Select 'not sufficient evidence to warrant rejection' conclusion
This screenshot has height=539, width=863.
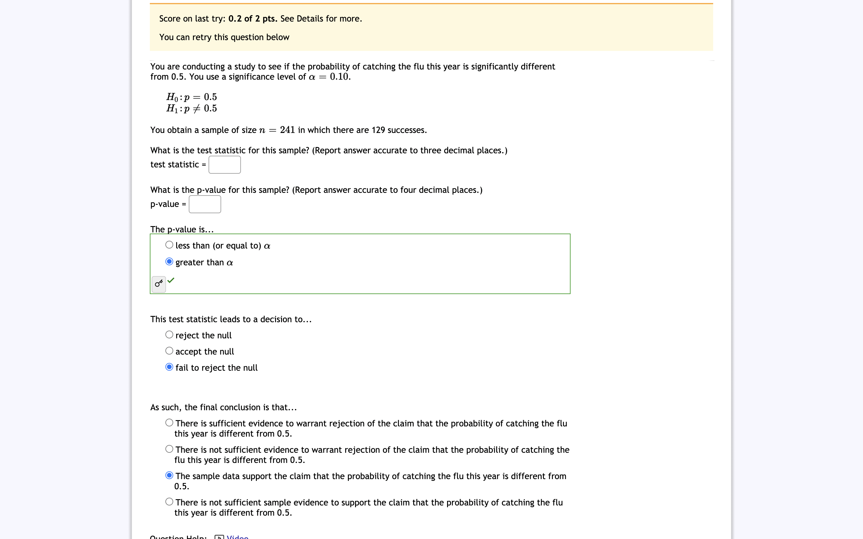click(169, 449)
